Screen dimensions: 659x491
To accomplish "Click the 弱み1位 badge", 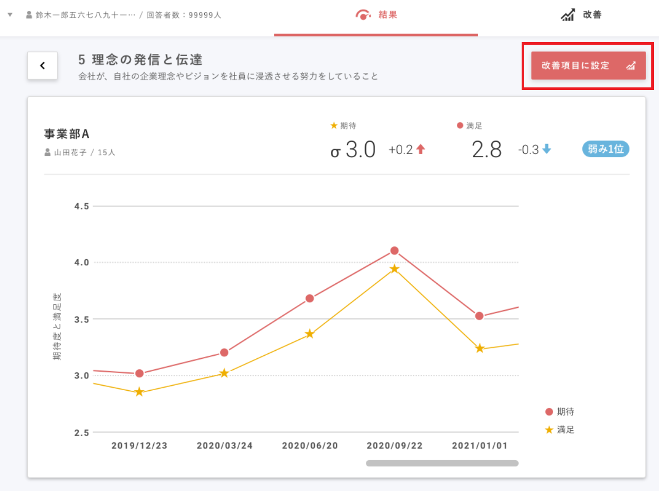I will tap(605, 149).
